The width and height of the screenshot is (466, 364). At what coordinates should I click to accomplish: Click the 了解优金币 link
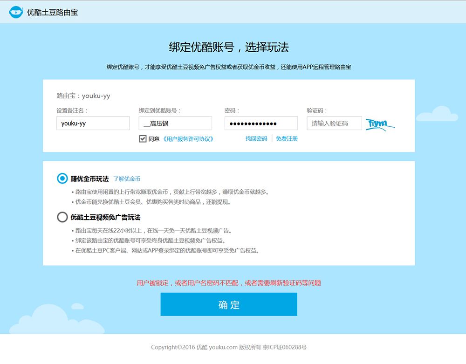127,179
